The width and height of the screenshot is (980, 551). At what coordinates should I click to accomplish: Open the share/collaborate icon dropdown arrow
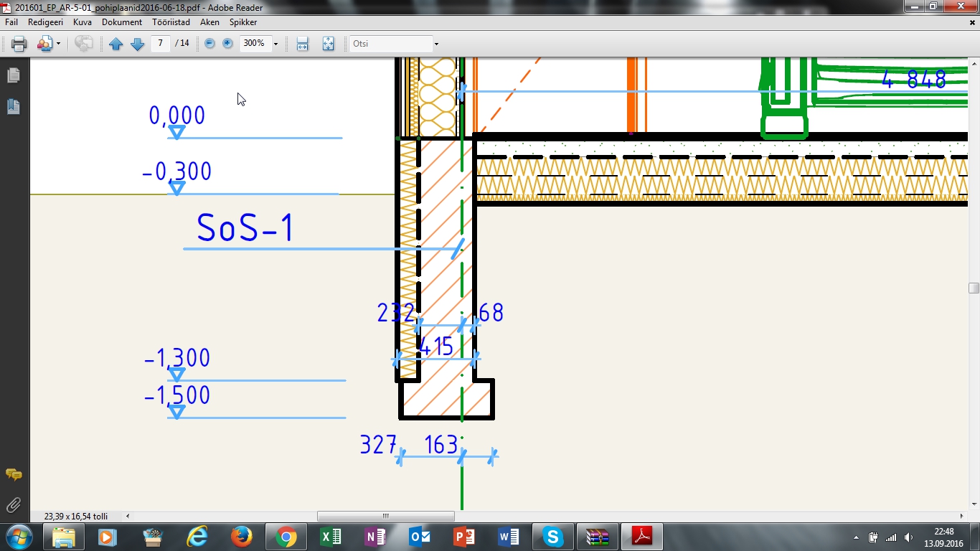click(58, 44)
